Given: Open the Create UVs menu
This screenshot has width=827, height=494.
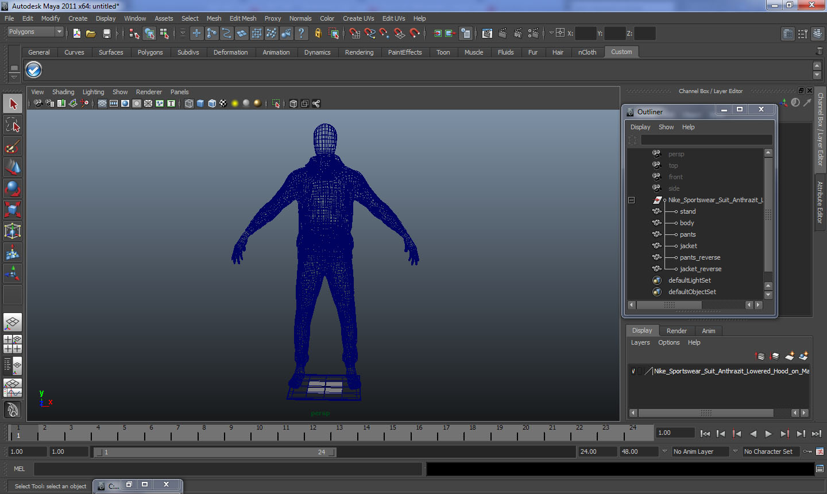Looking at the screenshot, I should click(358, 18).
